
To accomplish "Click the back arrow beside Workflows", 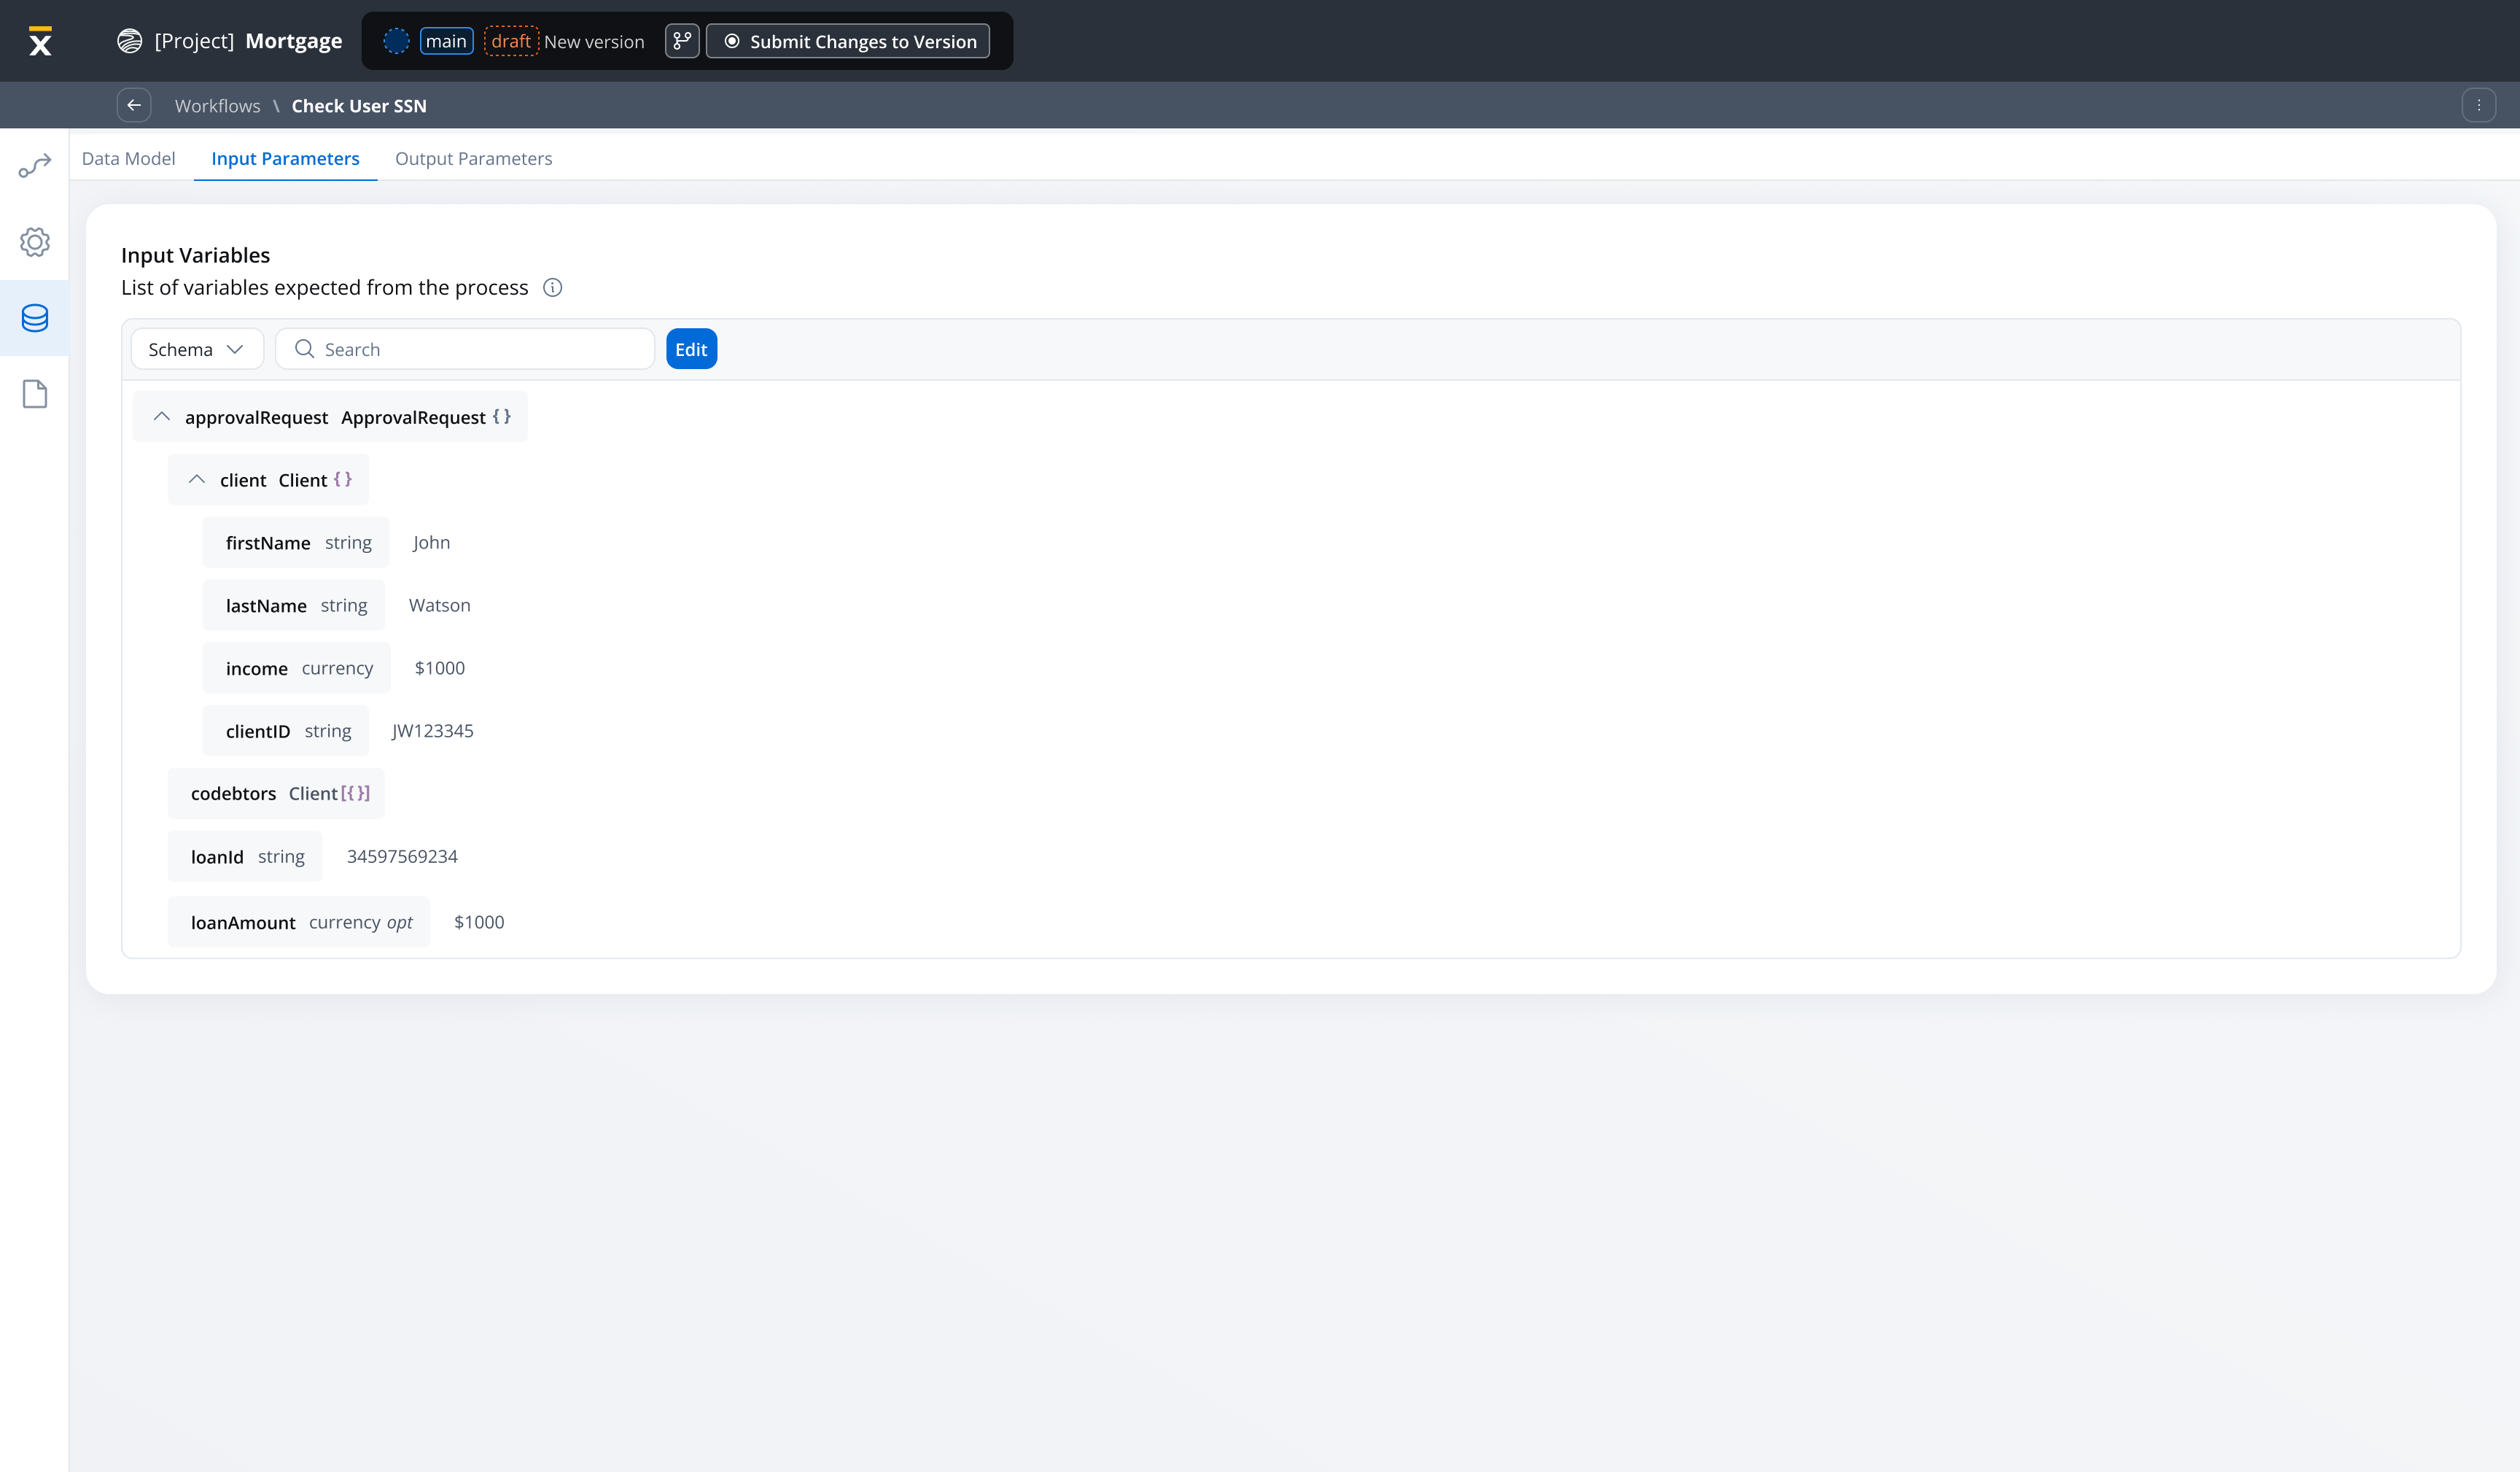I will (134, 105).
